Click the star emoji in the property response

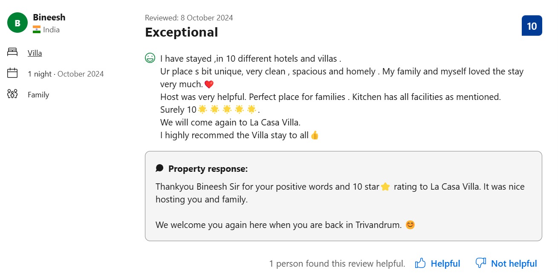tap(385, 187)
